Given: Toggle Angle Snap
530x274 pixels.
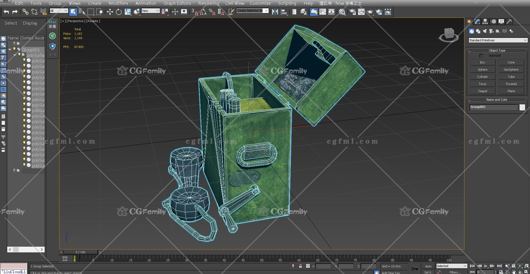Looking at the screenshot, I should (x=203, y=12).
